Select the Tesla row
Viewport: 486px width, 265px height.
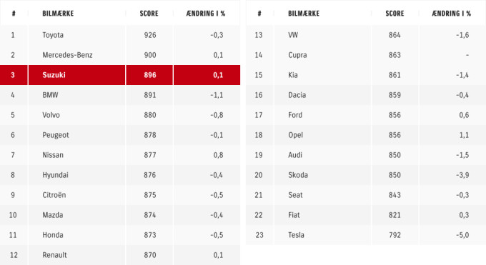point(366,234)
